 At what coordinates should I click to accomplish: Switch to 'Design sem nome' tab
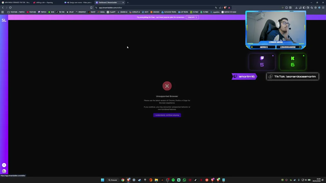pyautogui.click(x=78, y=3)
